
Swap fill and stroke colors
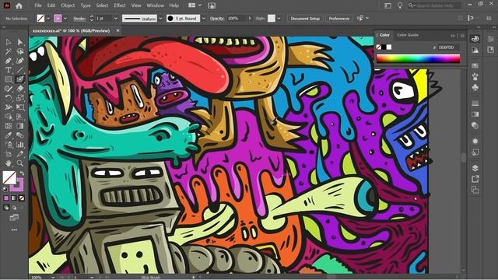pyautogui.click(x=22, y=173)
